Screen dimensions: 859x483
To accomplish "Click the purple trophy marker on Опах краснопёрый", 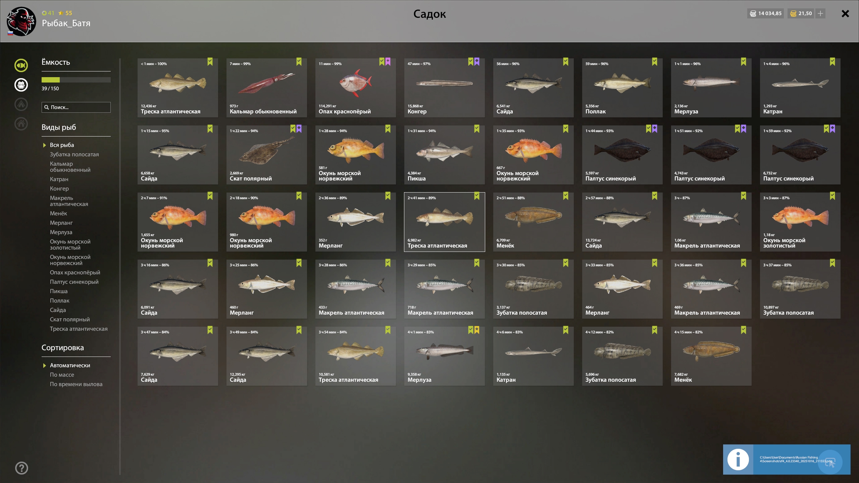I will [388, 62].
